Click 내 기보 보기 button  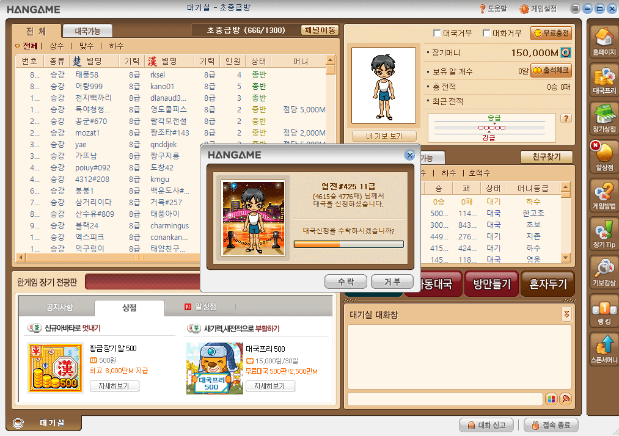(x=384, y=136)
